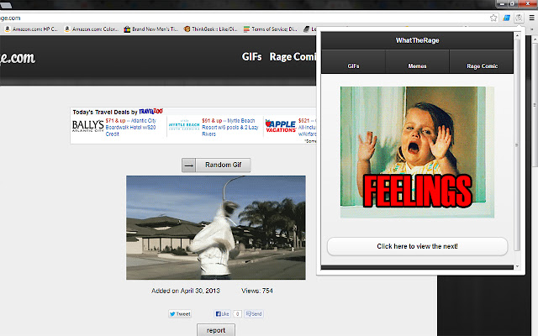Share the gif using Tweet button
This screenshot has width=538, height=336.
click(x=180, y=313)
